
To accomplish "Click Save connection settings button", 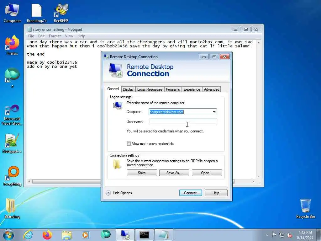I will [x=142, y=173].
